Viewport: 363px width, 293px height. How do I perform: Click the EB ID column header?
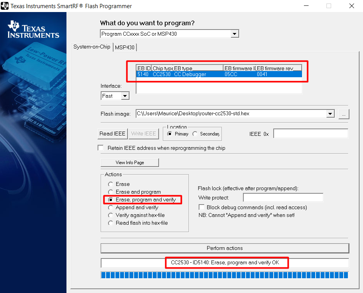point(144,68)
